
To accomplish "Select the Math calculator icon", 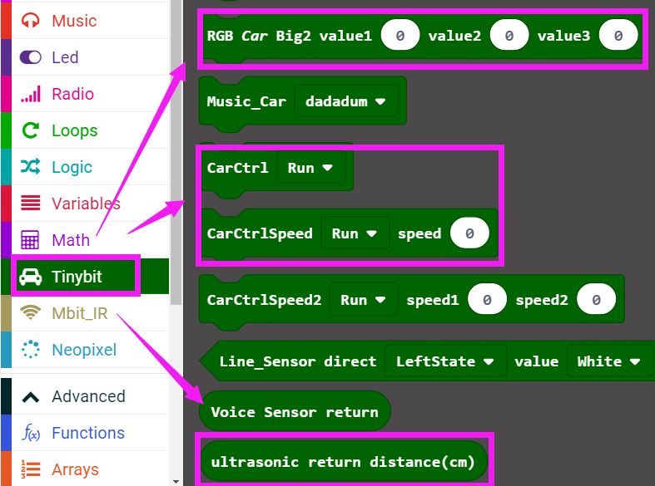I will point(31,240).
